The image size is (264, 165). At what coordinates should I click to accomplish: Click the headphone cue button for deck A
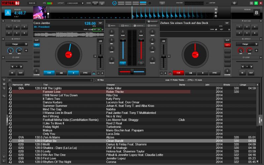123,63
